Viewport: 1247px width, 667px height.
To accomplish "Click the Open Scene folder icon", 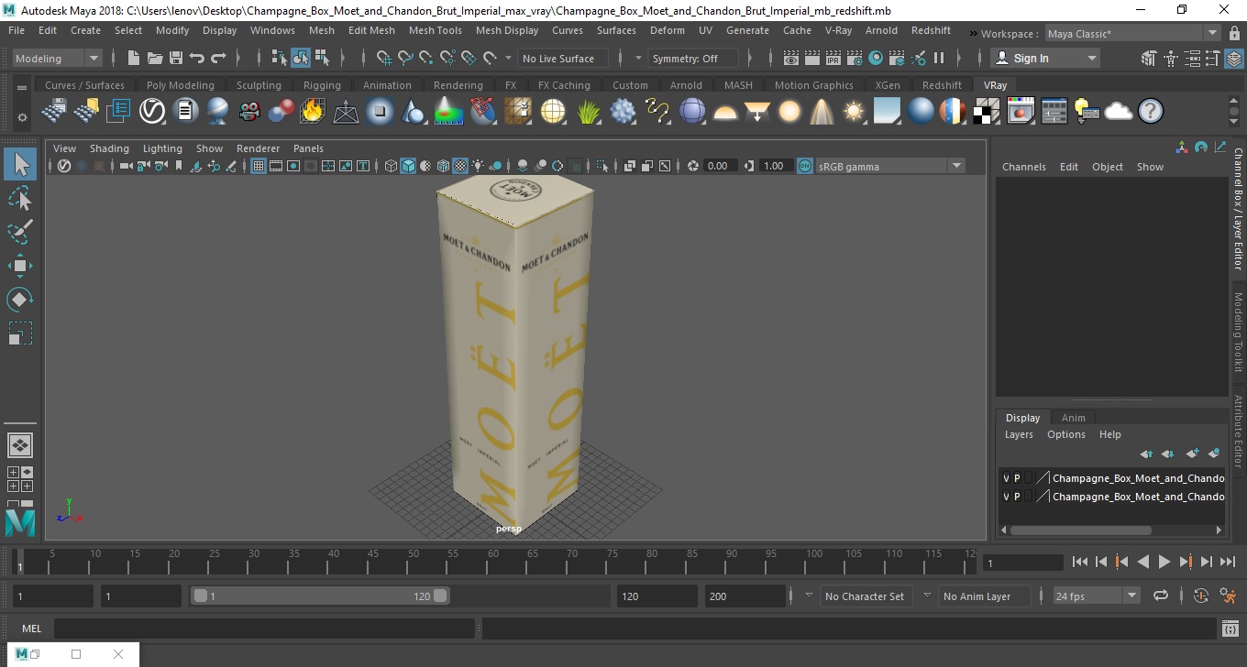I will [155, 59].
